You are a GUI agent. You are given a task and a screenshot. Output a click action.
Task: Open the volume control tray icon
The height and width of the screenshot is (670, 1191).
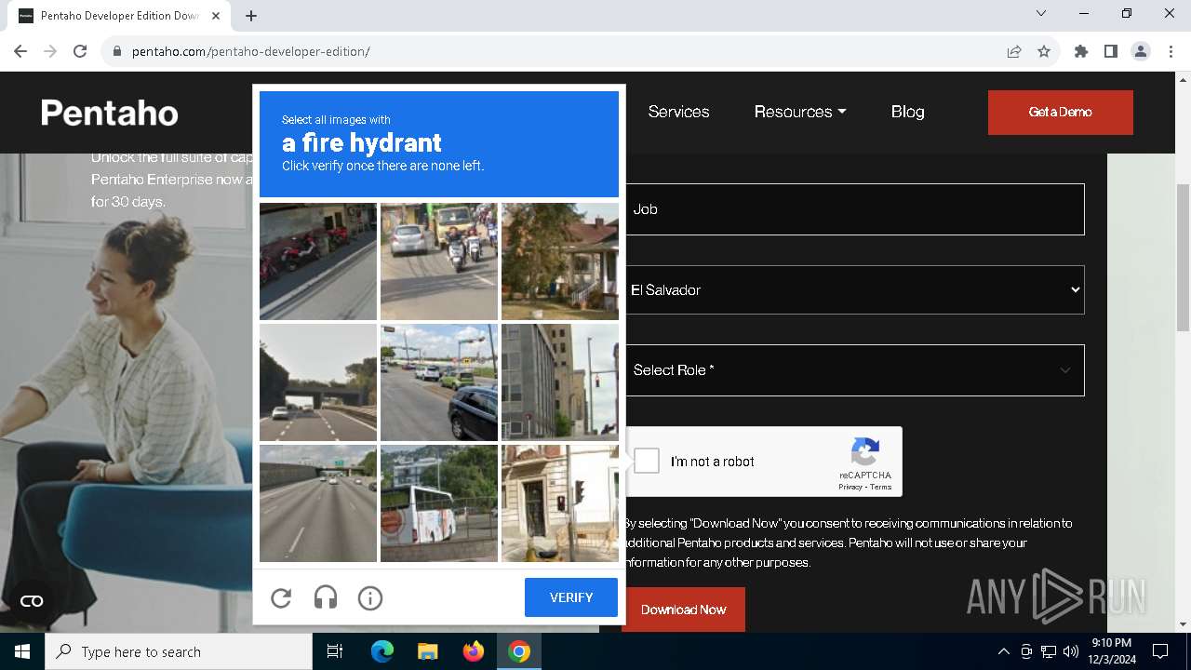point(1071,651)
